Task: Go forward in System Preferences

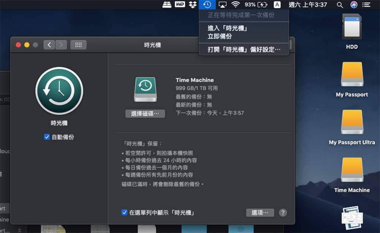Action: pyautogui.click(x=61, y=45)
